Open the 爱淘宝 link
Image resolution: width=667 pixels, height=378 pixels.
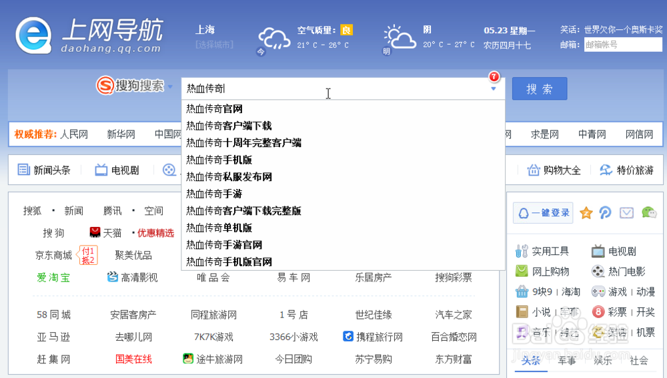[x=53, y=278]
